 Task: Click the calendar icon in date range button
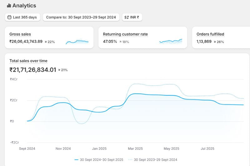pyautogui.click(x=9, y=17)
